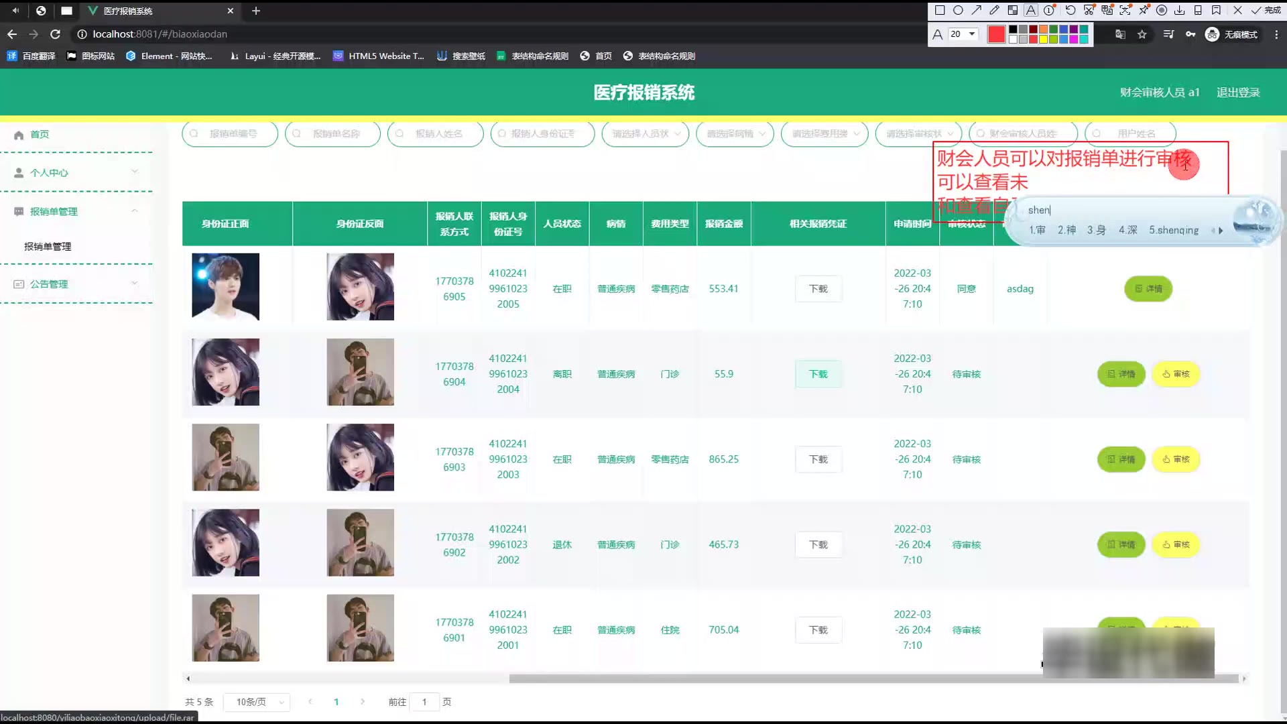
Task: Open 报销单管理 submenu item
Action: [48, 246]
